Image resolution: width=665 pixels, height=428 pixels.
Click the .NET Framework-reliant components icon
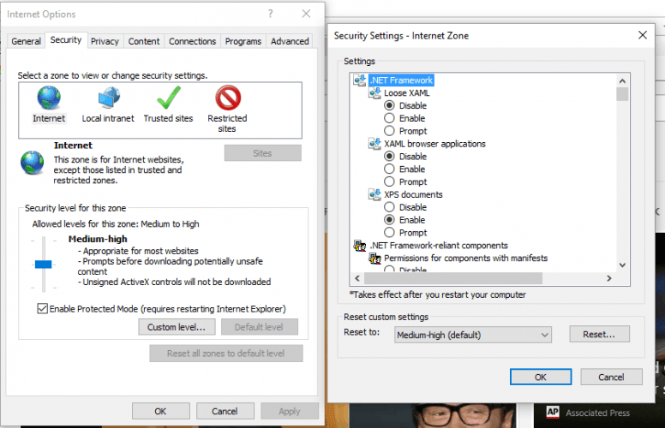click(360, 246)
